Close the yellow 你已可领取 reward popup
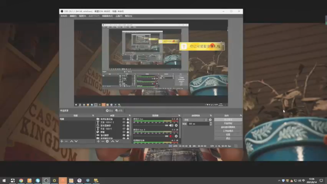Viewport: 327px width, 184px height. point(223,44)
